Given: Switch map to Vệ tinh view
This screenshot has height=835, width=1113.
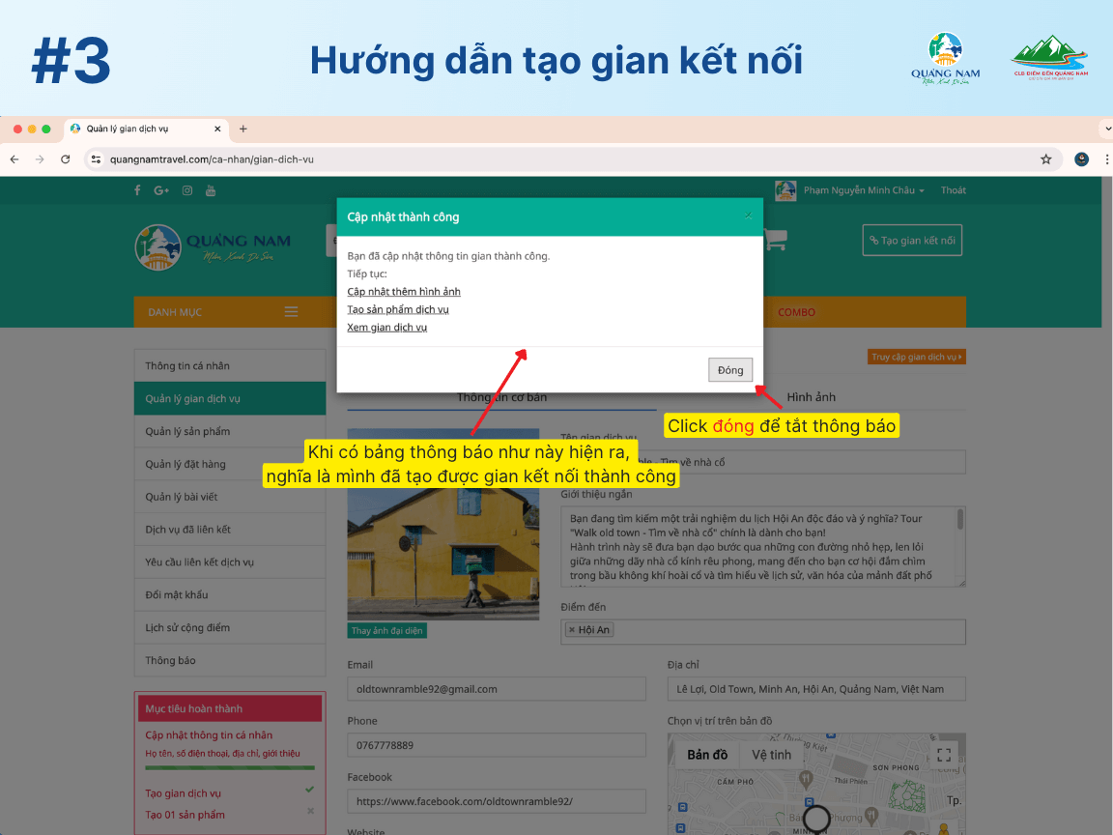Looking at the screenshot, I should pyautogui.click(x=771, y=755).
